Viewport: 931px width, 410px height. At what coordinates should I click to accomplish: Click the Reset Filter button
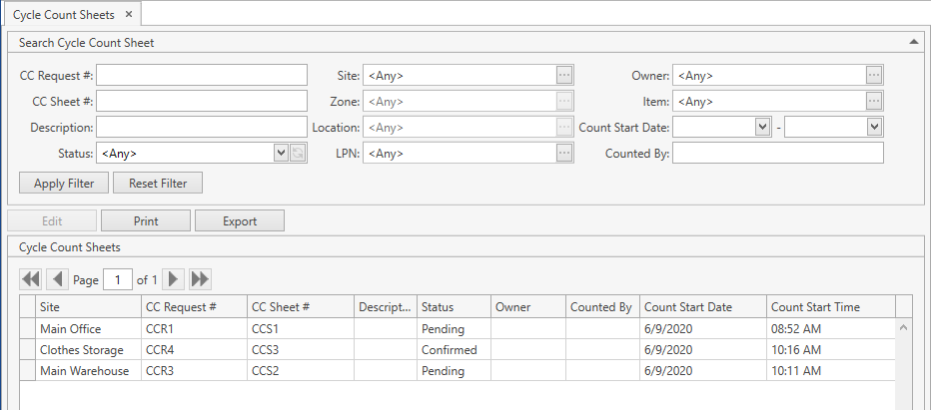158,184
